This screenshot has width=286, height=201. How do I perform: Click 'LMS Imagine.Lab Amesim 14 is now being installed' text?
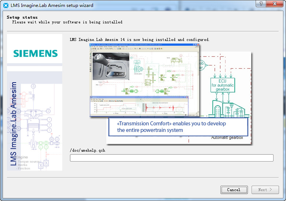point(140,40)
